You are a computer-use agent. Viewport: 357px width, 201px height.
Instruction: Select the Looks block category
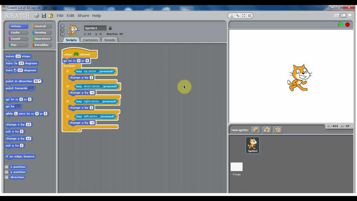(18, 32)
